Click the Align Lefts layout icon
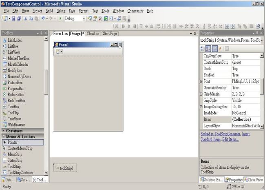 tap(124, 26)
